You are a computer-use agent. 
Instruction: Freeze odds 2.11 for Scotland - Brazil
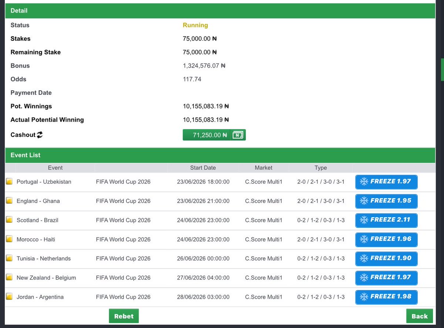[x=386, y=220]
